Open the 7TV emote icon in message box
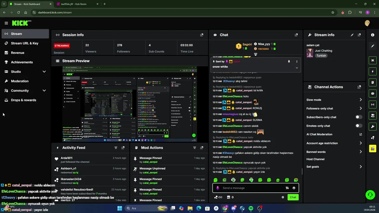Viewport: 379px width, 213px height. pos(287,188)
